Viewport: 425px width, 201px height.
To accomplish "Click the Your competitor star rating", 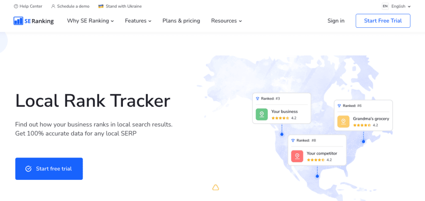I will [315, 160].
